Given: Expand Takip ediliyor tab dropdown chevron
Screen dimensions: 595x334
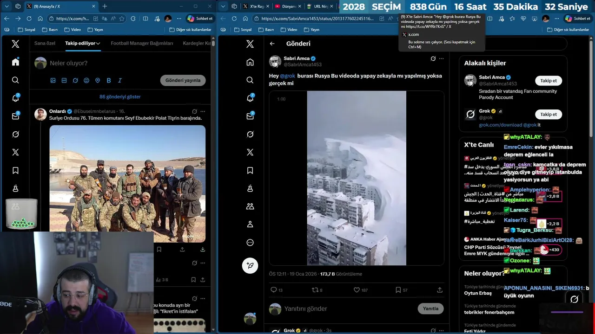Looking at the screenshot, I should [x=98, y=43].
